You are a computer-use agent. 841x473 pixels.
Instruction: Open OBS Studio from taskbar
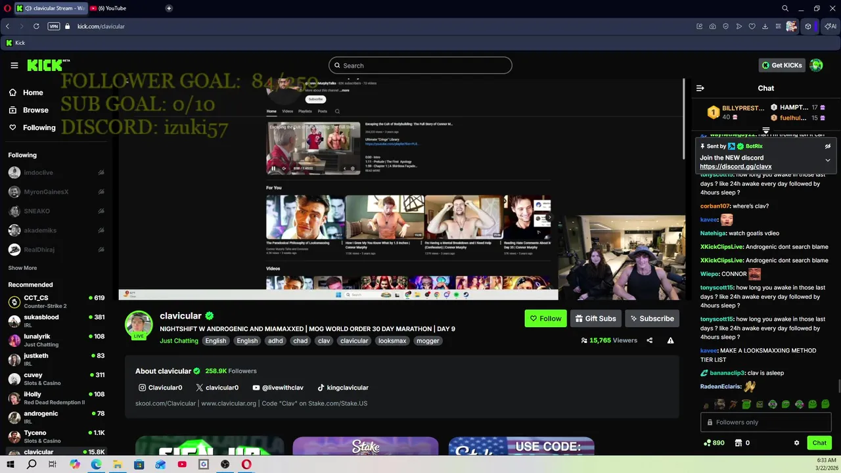[225, 464]
